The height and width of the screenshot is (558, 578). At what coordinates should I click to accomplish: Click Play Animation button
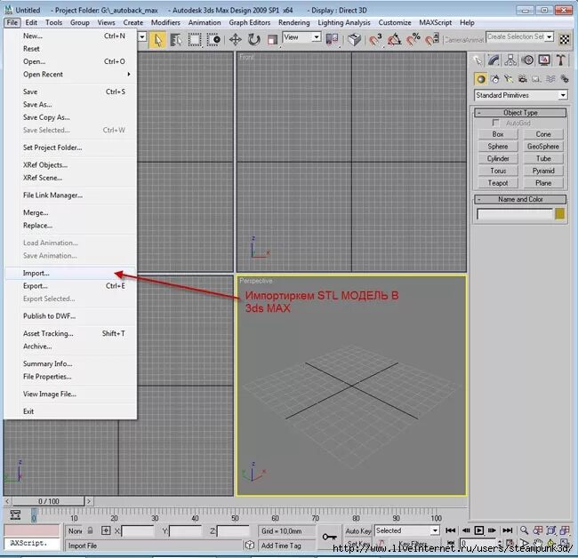(x=478, y=530)
